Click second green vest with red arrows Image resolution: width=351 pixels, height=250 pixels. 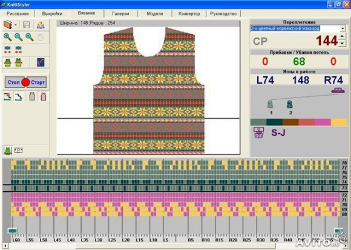pyautogui.click(x=18, y=62)
